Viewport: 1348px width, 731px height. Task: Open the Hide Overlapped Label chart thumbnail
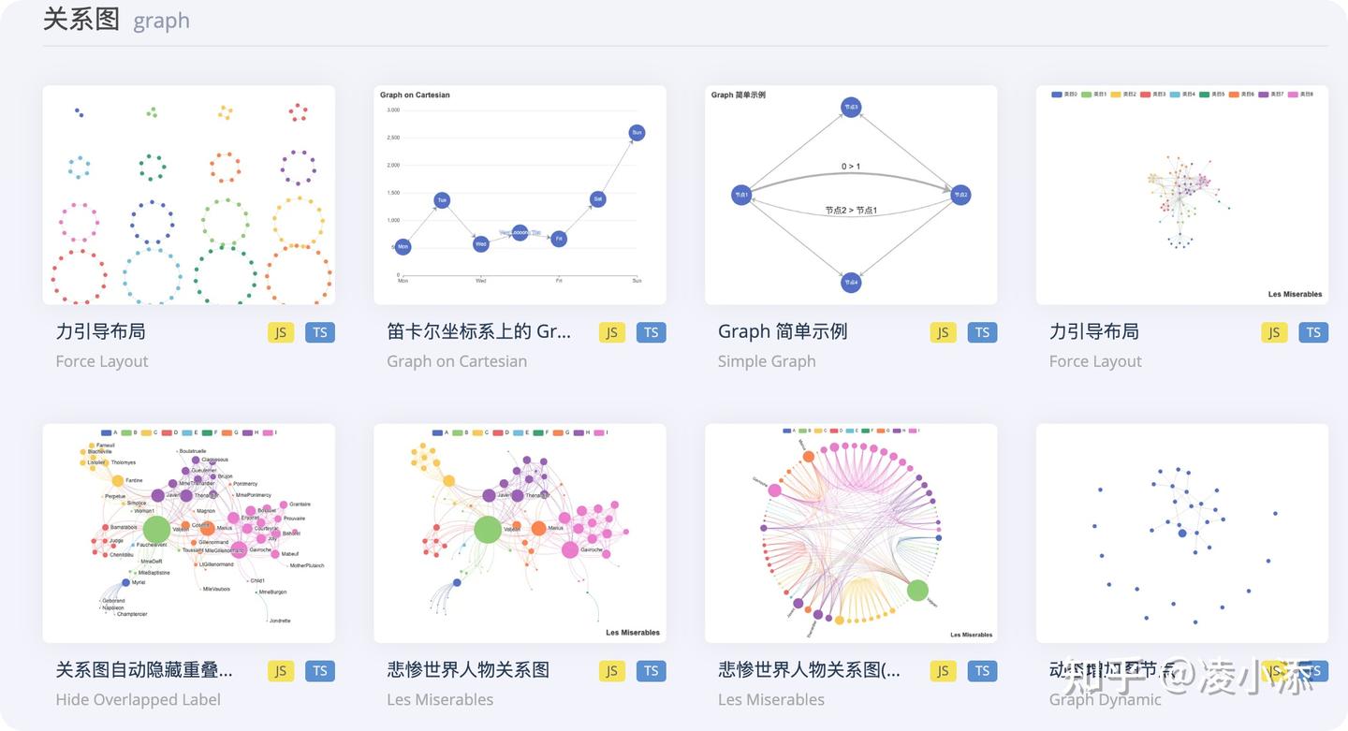[x=188, y=534]
